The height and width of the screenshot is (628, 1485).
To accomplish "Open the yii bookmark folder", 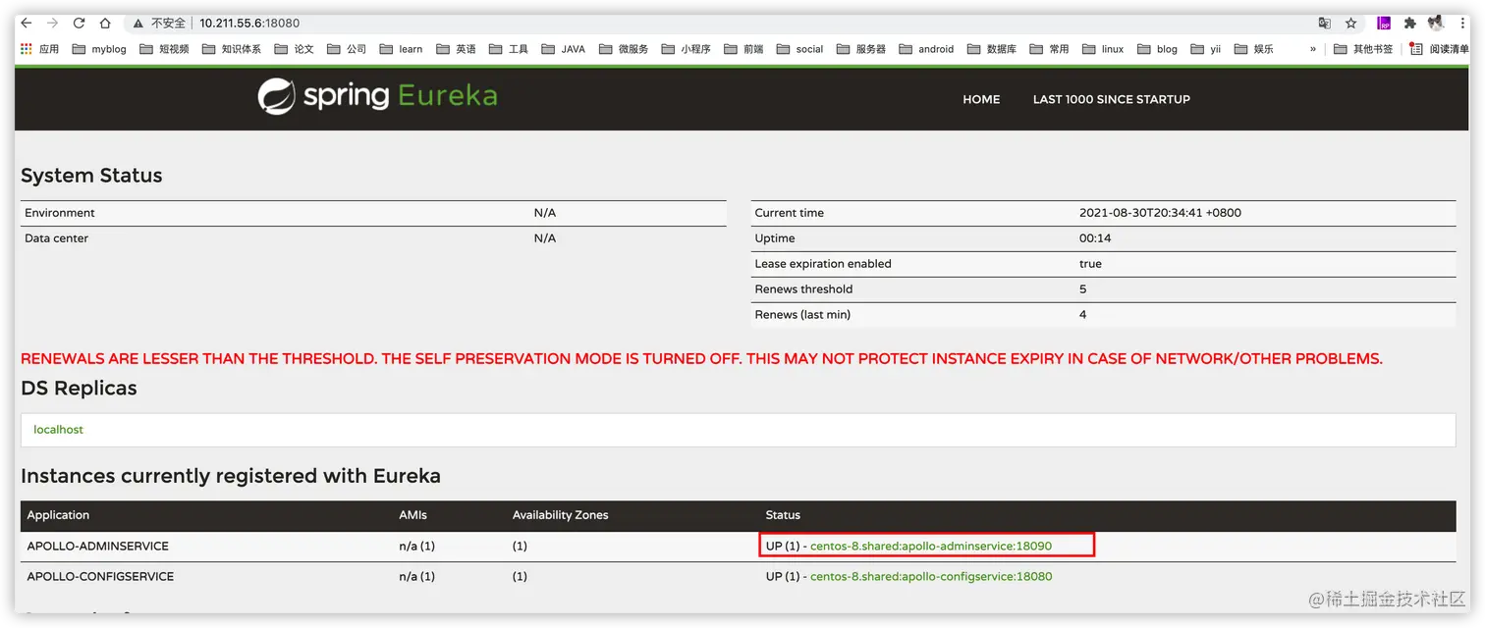I will (1205, 49).
